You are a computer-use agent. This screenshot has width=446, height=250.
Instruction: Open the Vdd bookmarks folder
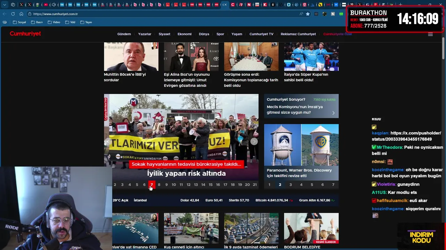(70, 22)
